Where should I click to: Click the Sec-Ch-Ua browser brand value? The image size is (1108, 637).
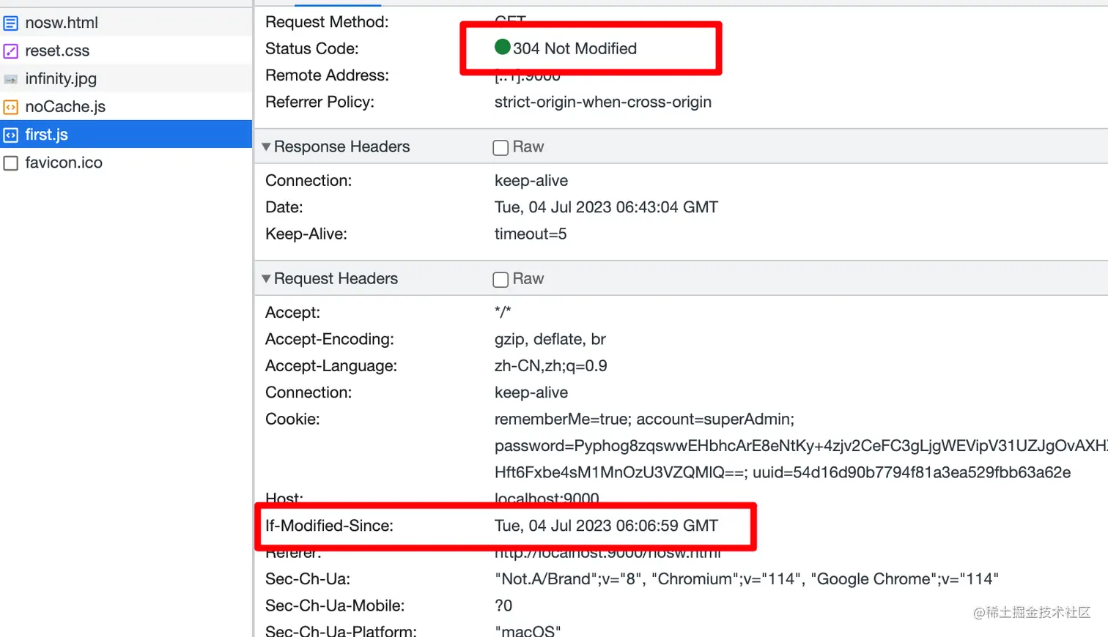pos(747,579)
